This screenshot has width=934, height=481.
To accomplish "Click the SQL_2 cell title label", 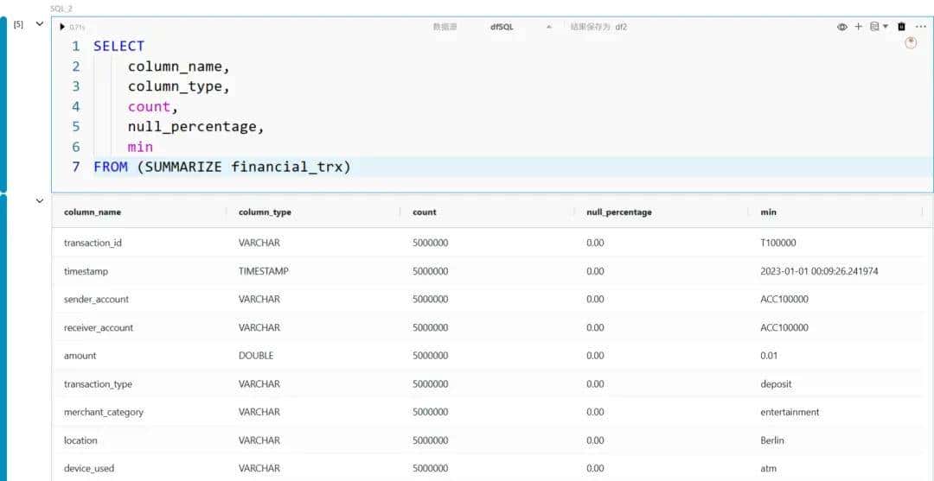I will [x=61, y=8].
